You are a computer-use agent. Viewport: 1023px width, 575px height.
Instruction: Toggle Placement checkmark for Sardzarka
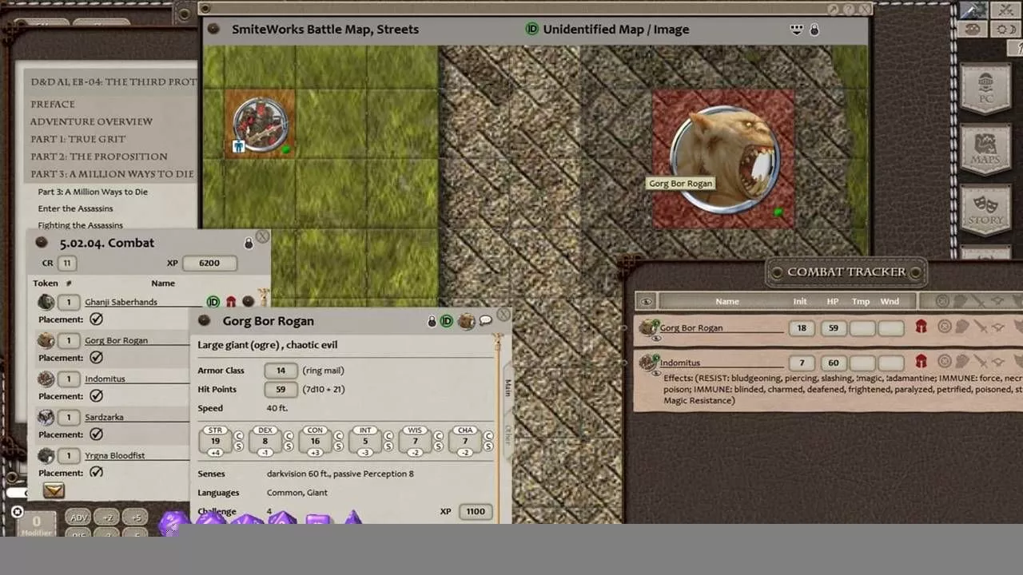(96, 434)
